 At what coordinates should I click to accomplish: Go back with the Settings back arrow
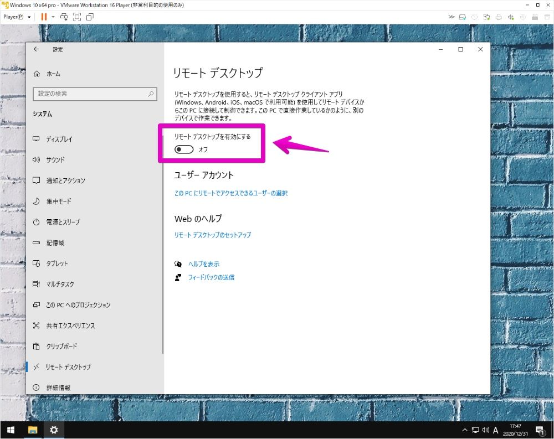pyautogui.click(x=36, y=49)
